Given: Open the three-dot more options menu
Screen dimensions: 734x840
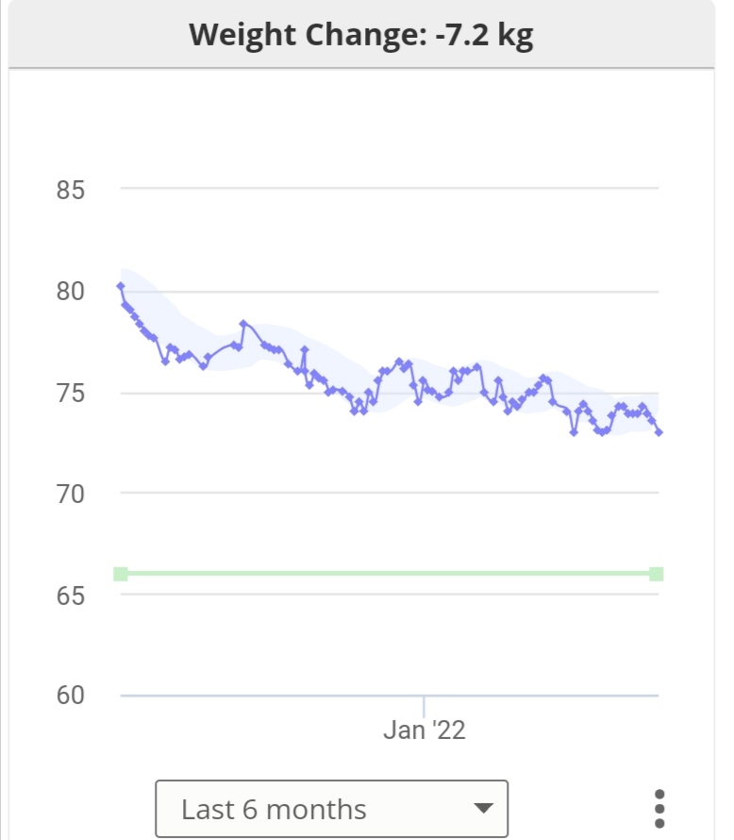Looking at the screenshot, I should coord(659,809).
